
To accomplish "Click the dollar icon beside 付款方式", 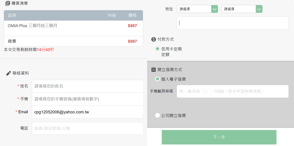I will (153, 40).
